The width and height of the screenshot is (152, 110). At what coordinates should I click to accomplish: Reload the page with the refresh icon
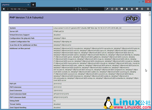[x=76, y=9]
